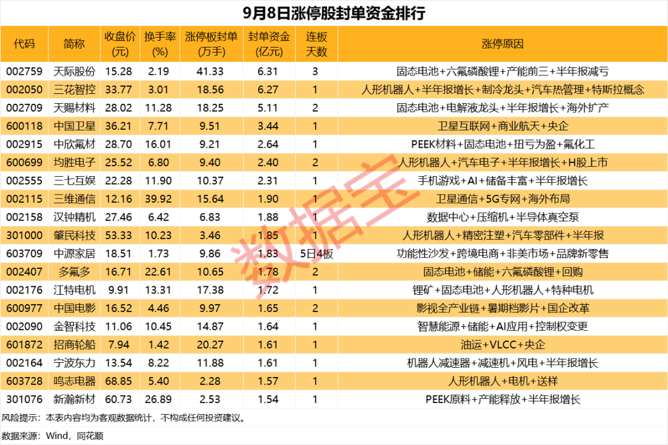668x445 pixels.
Task: Click the turnover value 39.92
Action: click(158, 199)
